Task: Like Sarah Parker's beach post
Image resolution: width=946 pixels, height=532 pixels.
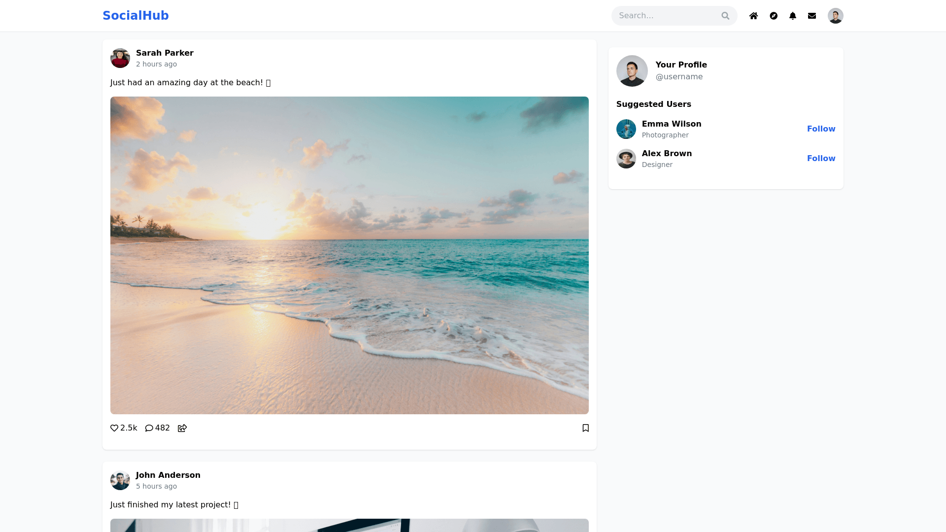Action: coord(114,428)
